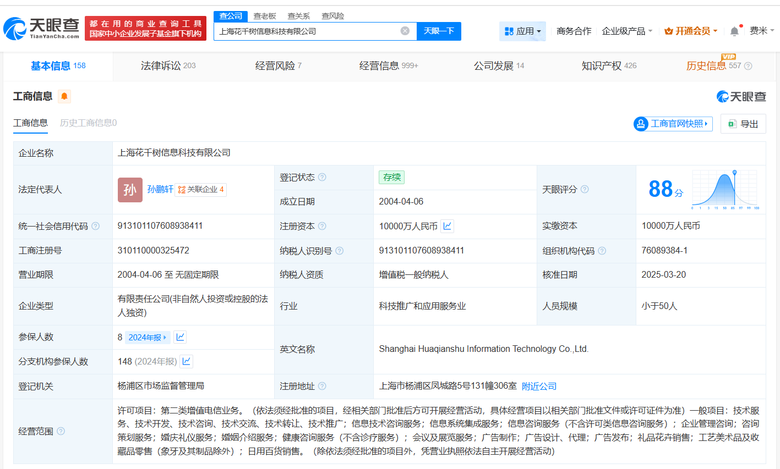This screenshot has width=780, height=469.
Task: Click the help icon beside 统一社会信用代码
Action: 96,225
